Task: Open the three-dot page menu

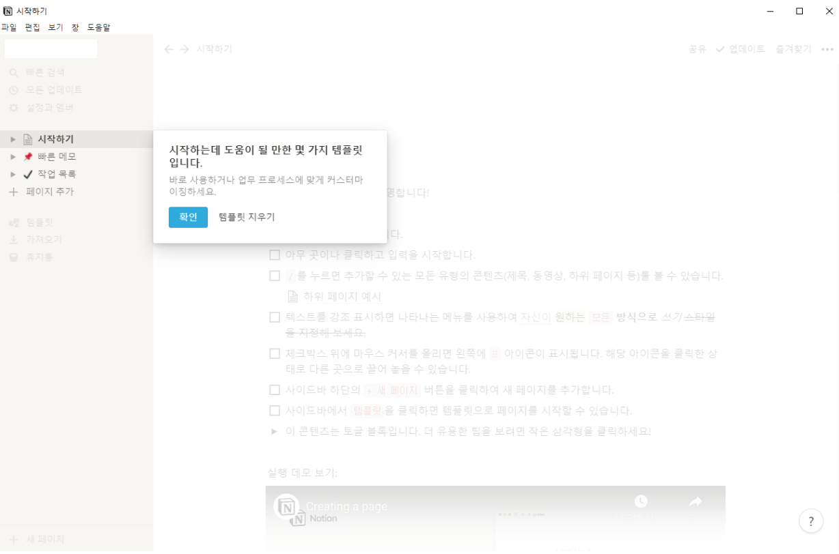Action: point(827,49)
